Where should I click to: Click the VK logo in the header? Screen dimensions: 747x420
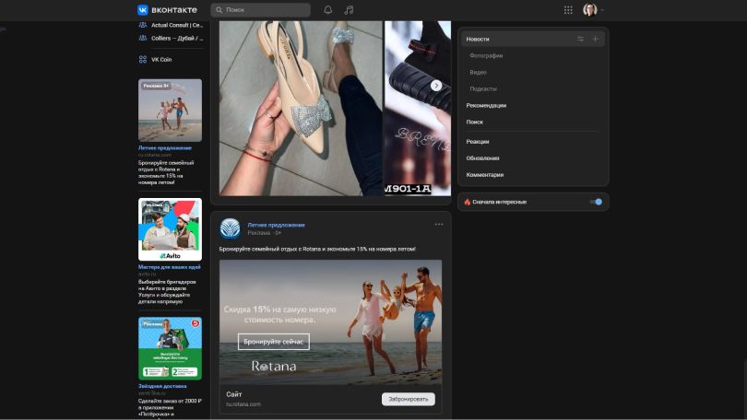[169, 9]
